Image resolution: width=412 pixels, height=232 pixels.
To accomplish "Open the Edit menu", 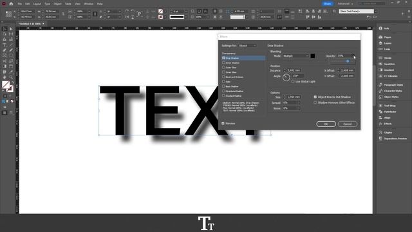I will click(27, 4).
